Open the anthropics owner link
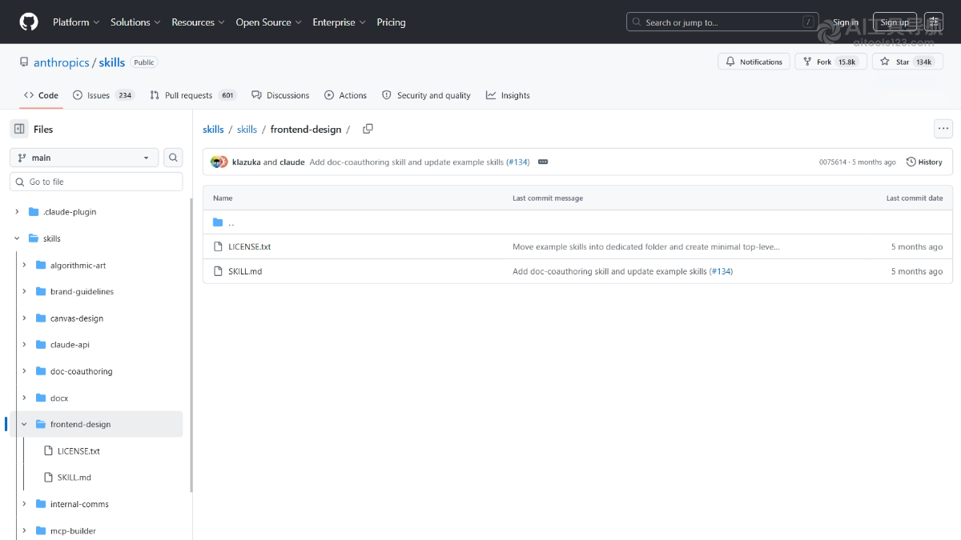The height and width of the screenshot is (540, 961). (x=62, y=62)
